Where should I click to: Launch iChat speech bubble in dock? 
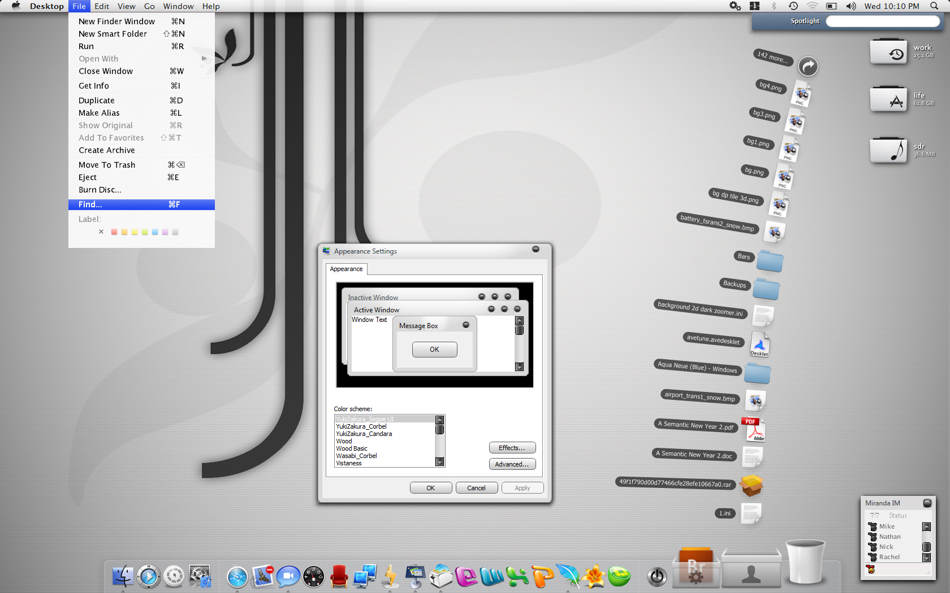(x=288, y=576)
